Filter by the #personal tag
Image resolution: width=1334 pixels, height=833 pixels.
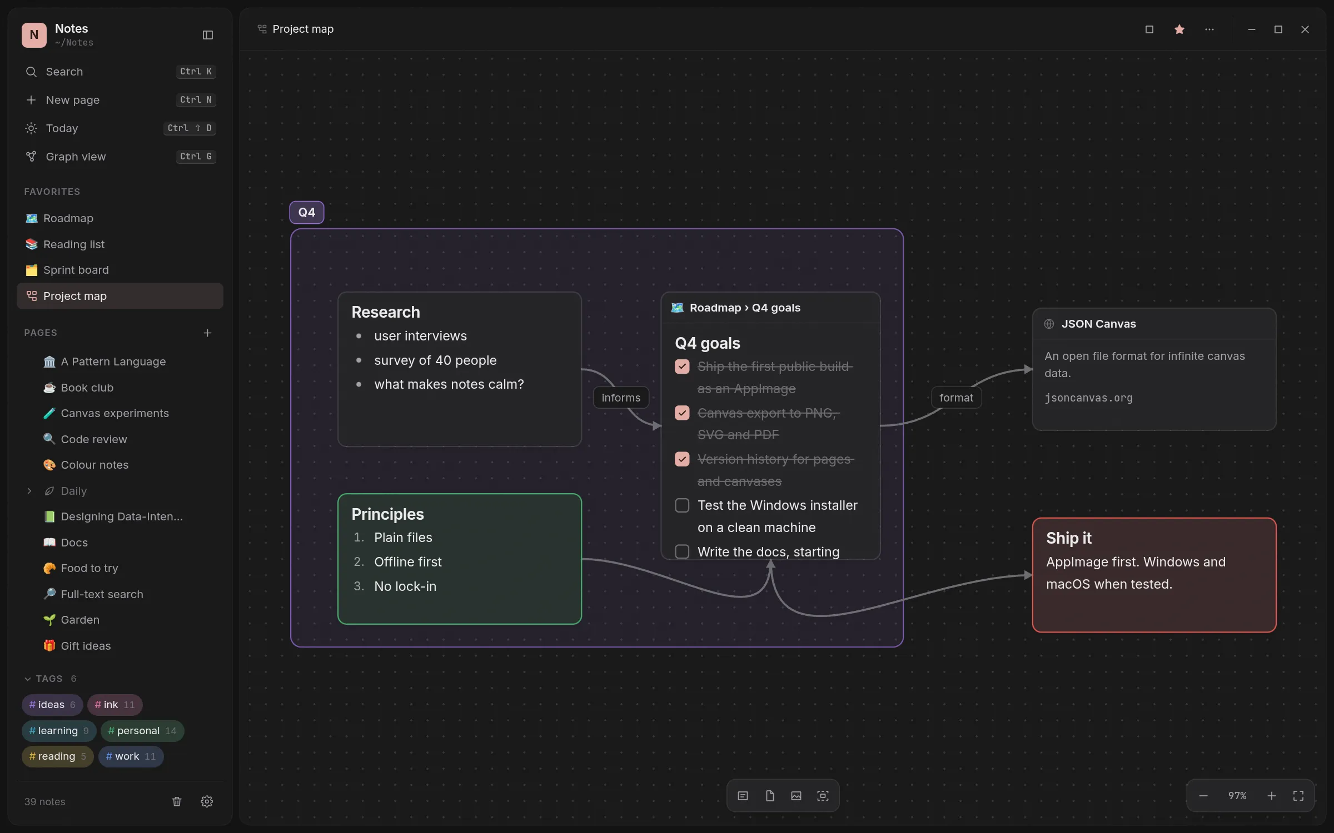142,731
